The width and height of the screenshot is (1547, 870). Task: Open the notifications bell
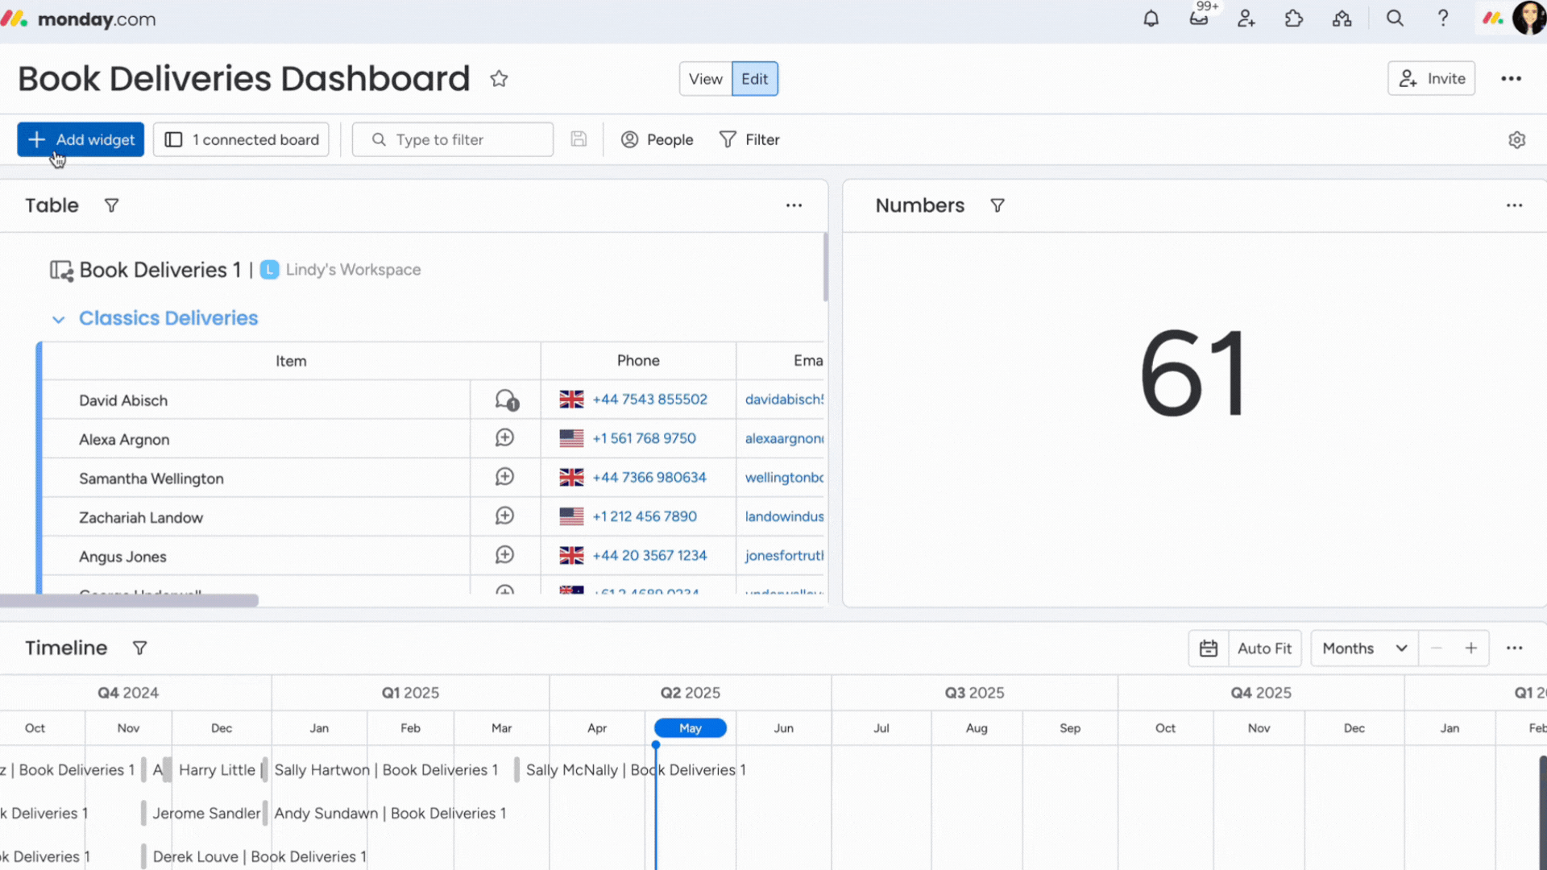click(1151, 19)
